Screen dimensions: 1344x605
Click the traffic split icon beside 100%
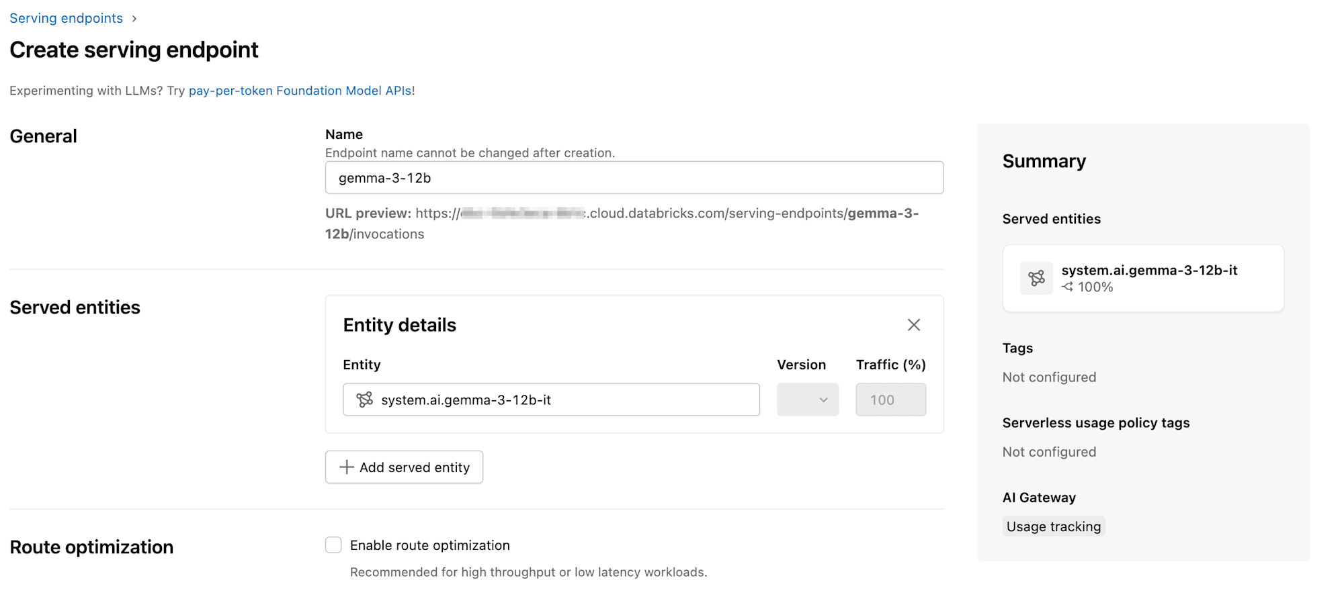click(1068, 286)
